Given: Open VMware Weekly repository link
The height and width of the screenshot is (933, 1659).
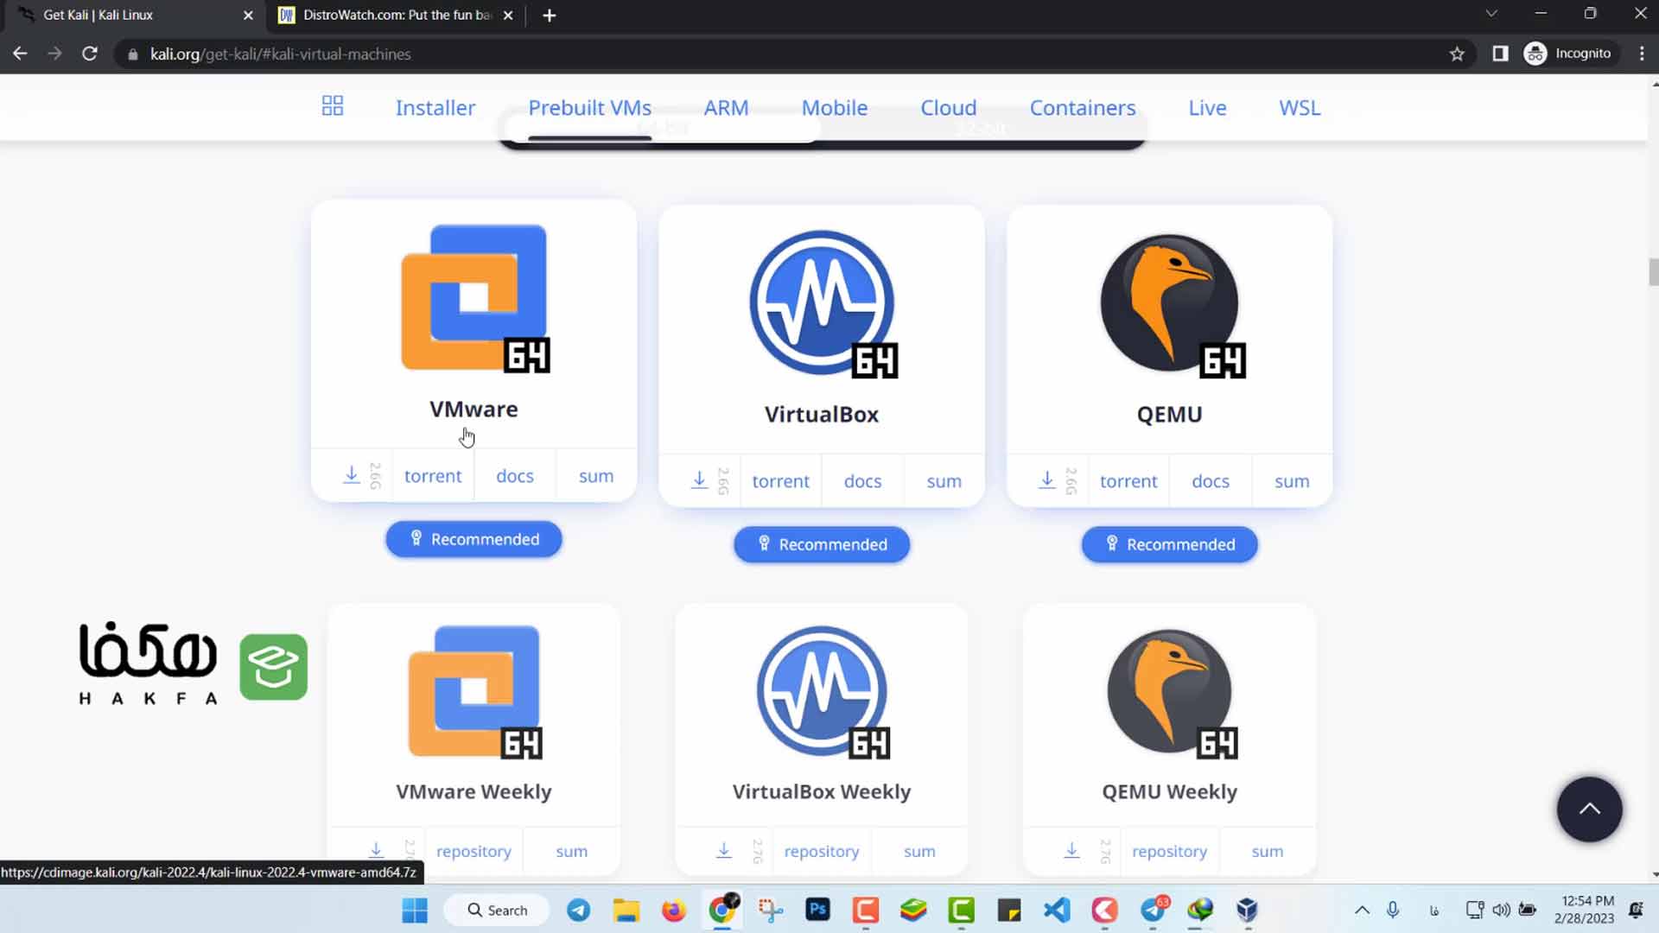Looking at the screenshot, I should point(474,851).
